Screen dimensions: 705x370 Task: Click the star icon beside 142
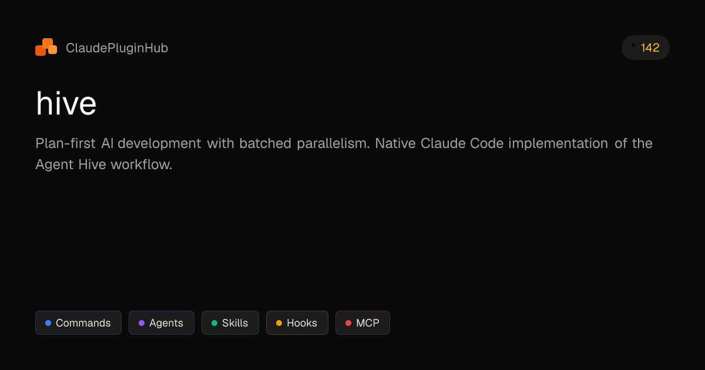[633, 45]
